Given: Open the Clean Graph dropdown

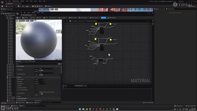Looking at the screenshot, I should click(73, 18).
